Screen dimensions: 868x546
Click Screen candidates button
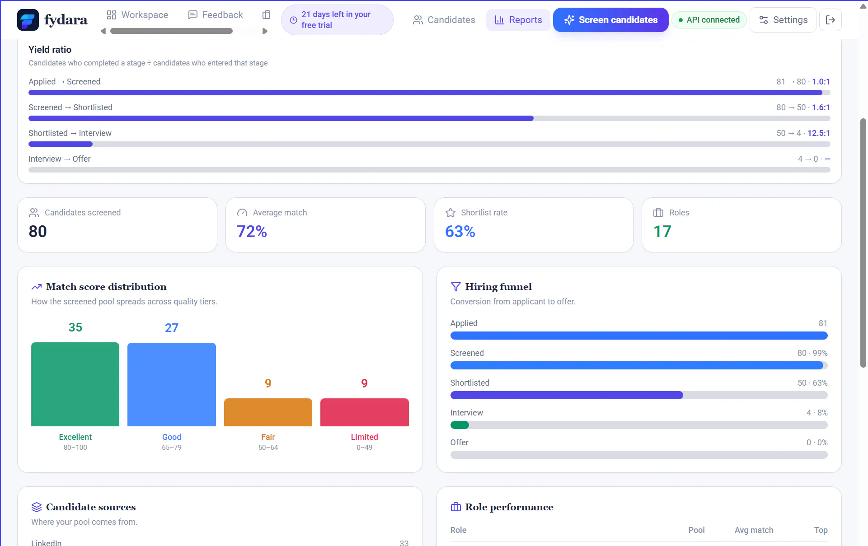[611, 20]
